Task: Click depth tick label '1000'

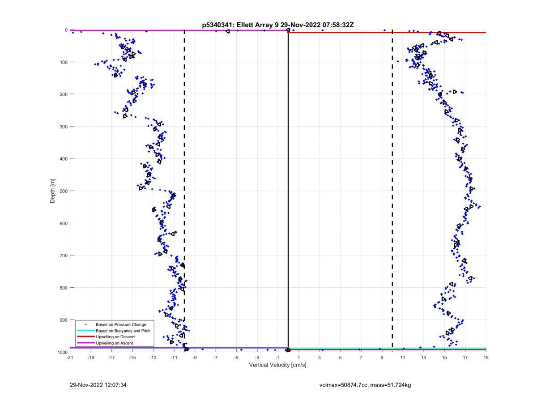Action: 62,352
